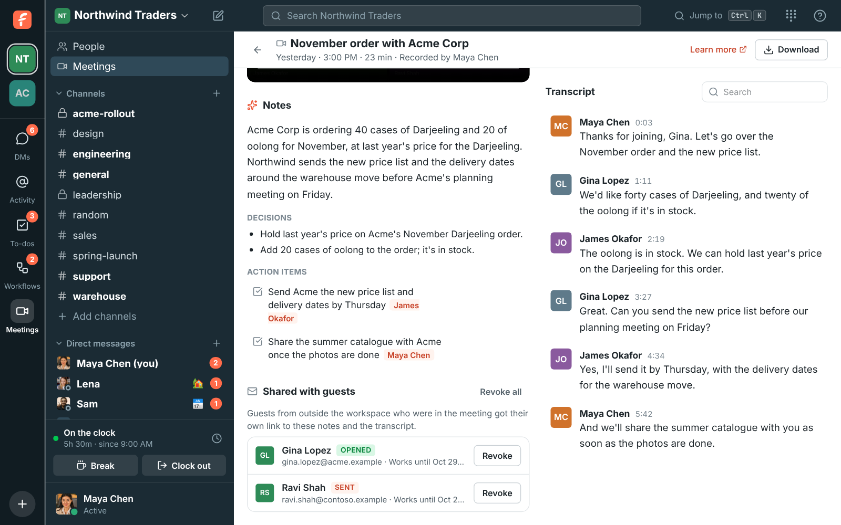Switch to the NT workspace avatar
The width and height of the screenshot is (841, 525).
point(22,59)
